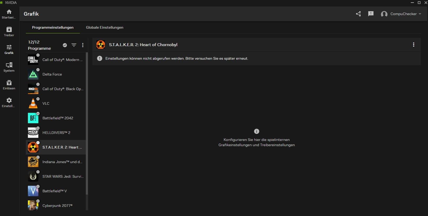Click the '12/12 Programme' count label
428x216 pixels.
click(39, 45)
